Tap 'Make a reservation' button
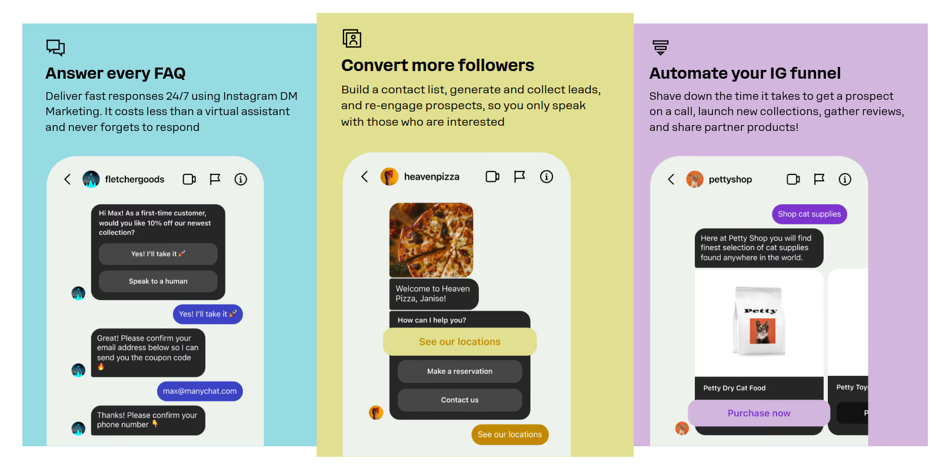Screen dimensions: 949x468 [x=459, y=371]
